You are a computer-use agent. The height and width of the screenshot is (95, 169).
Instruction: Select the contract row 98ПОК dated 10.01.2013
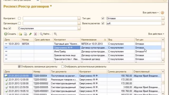point(82,44)
